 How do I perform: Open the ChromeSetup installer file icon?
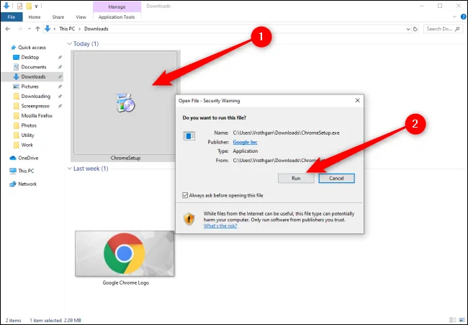125,104
